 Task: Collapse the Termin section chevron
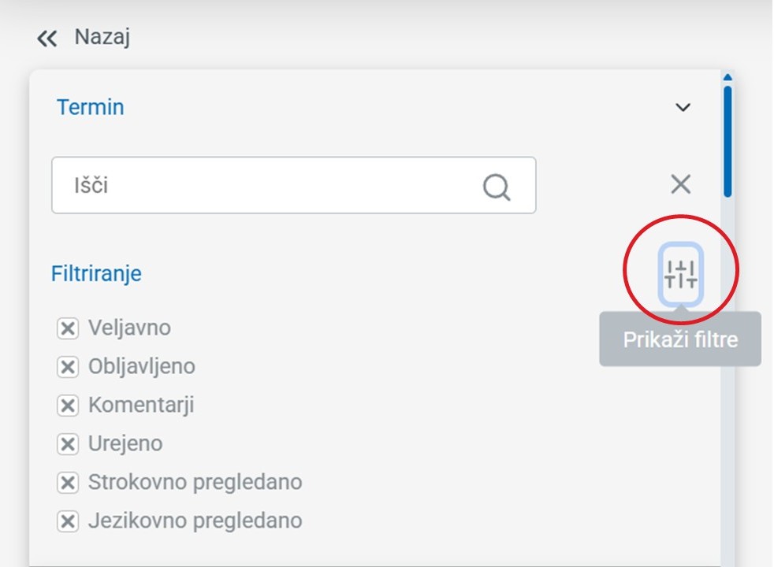[683, 107]
